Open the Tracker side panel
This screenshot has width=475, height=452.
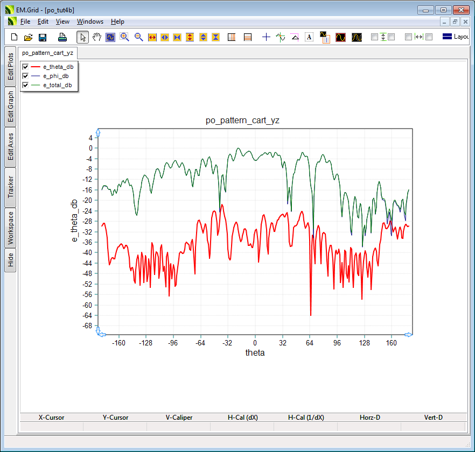click(x=10, y=187)
